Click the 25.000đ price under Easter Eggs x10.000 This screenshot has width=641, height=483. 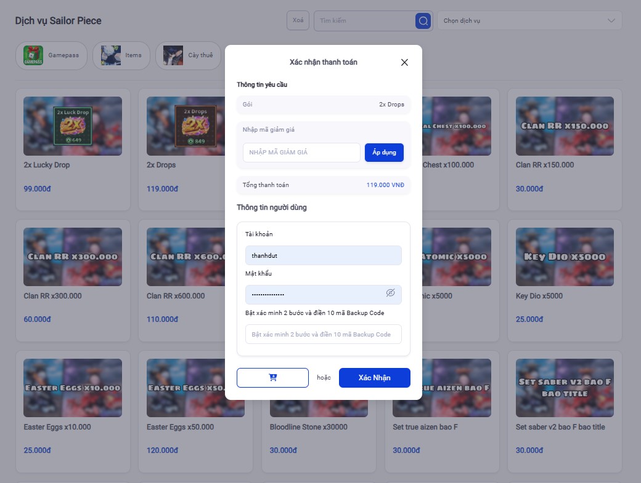(x=37, y=450)
